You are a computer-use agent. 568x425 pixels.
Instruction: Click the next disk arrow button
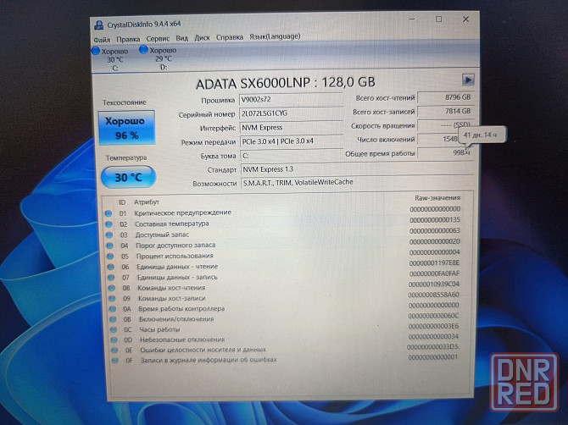click(x=468, y=80)
